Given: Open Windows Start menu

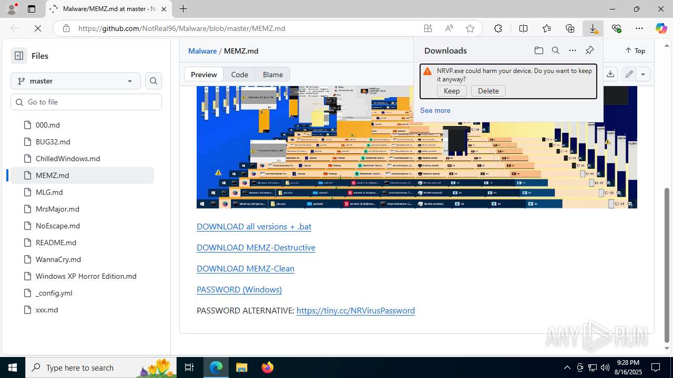Looking at the screenshot, I should coord(13,367).
